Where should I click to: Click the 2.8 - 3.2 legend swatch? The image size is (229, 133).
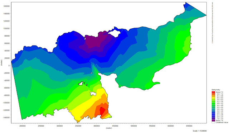coord(213,113)
